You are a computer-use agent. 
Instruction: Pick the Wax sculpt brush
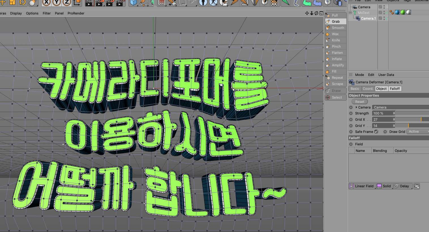point(336,34)
